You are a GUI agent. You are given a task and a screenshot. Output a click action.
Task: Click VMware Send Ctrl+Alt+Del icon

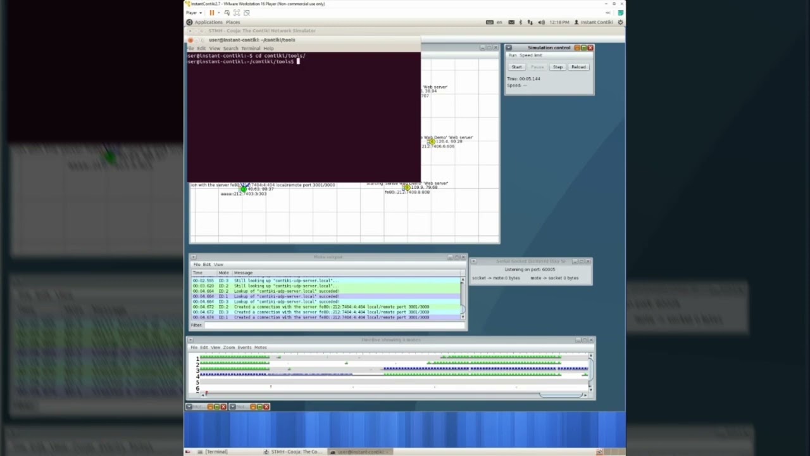click(x=227, y=13)
